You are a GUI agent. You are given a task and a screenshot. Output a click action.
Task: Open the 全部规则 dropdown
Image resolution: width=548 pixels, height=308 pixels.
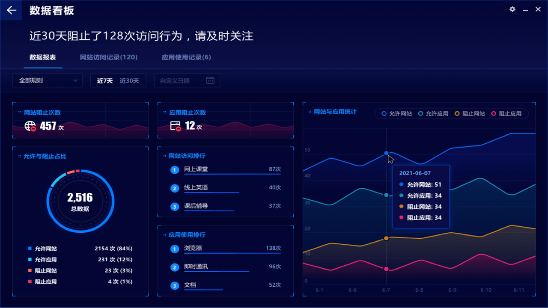[47, 80]
